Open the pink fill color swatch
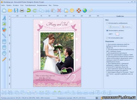The width and height of the screenshot is (137, 100). pos(117,34)
